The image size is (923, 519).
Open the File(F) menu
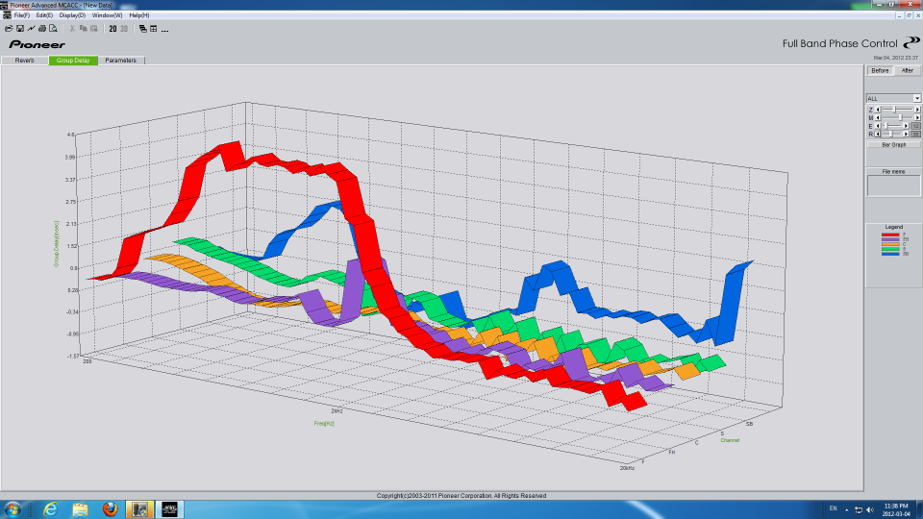pos(22,15)
